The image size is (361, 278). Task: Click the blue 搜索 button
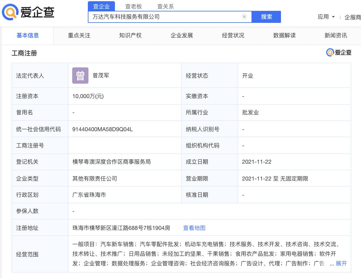pos(266,17)
